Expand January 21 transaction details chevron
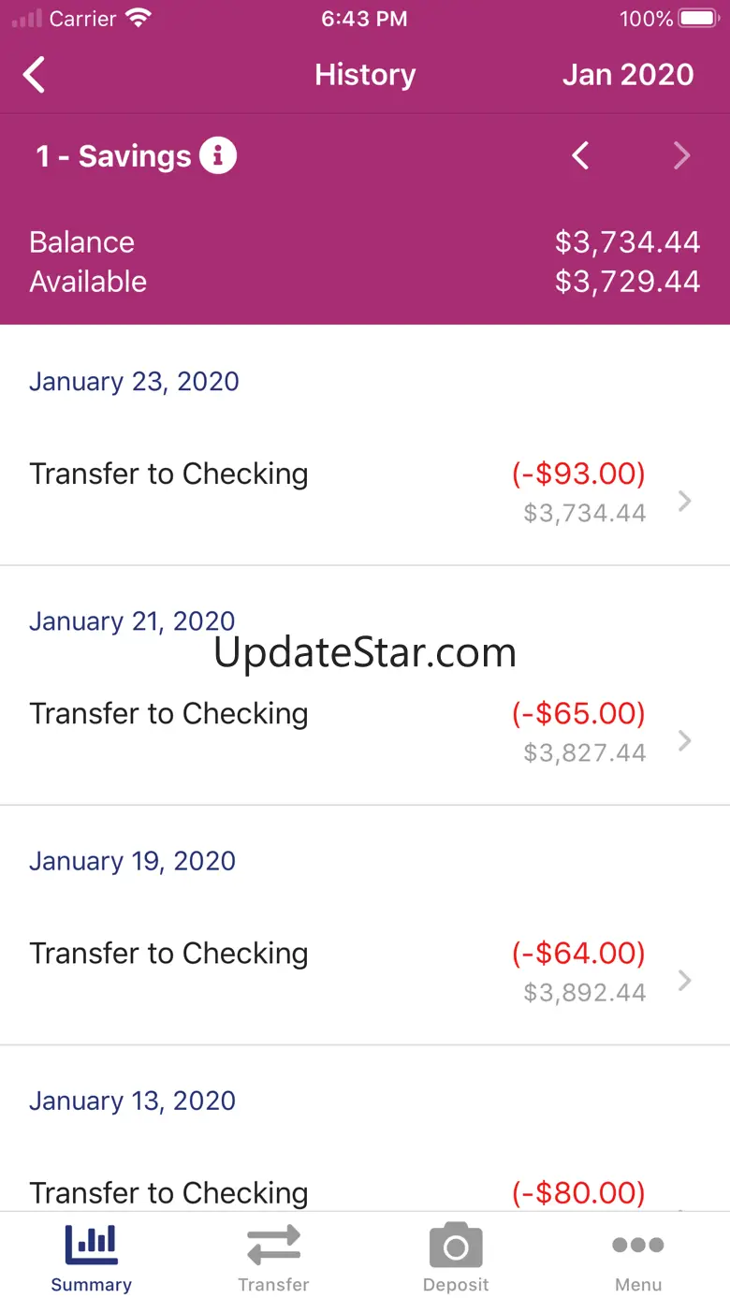 pyautogui.click(x=685, y=741)
